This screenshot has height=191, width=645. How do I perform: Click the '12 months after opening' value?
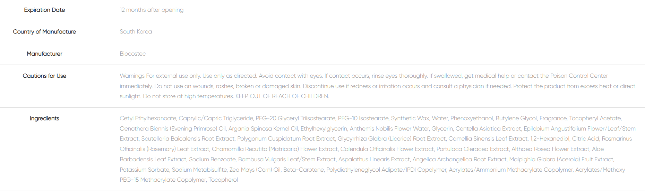(152, 10)
